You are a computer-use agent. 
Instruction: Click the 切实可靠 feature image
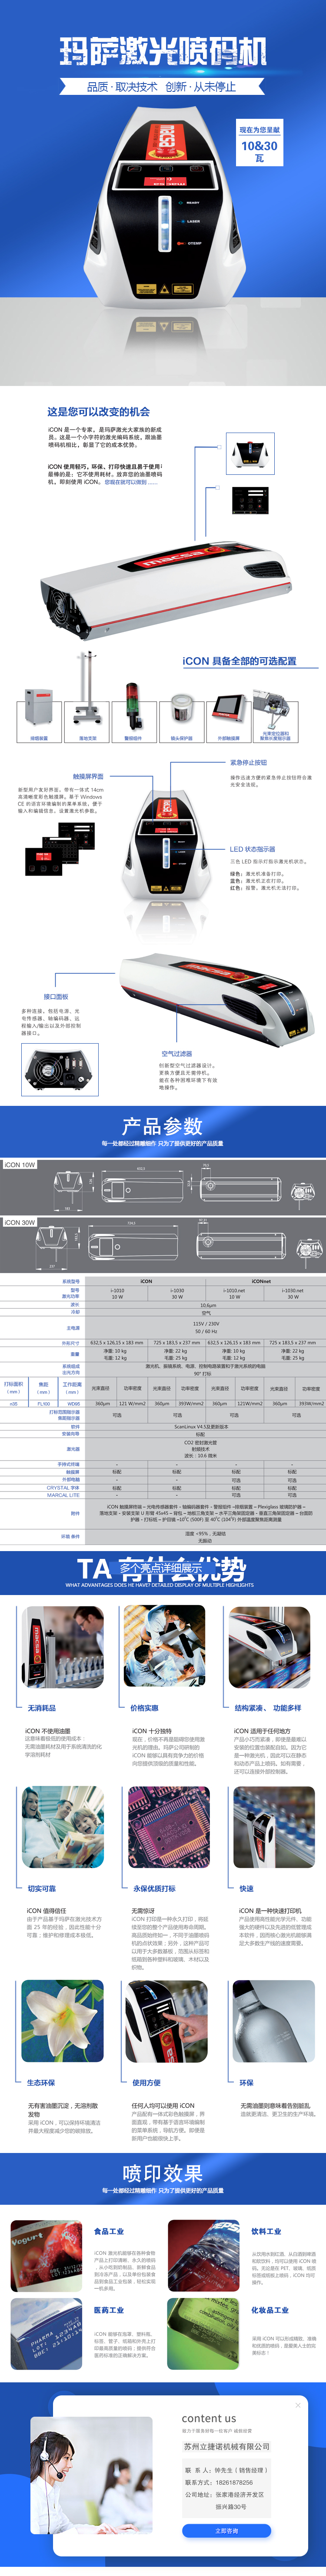tap(62, 1826)
